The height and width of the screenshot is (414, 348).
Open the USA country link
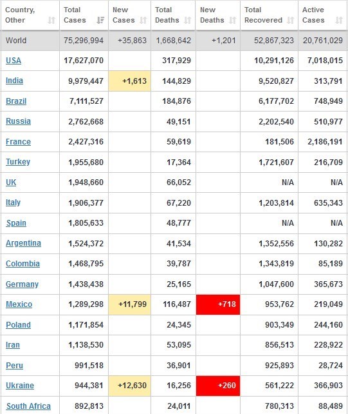pos(14,61)
